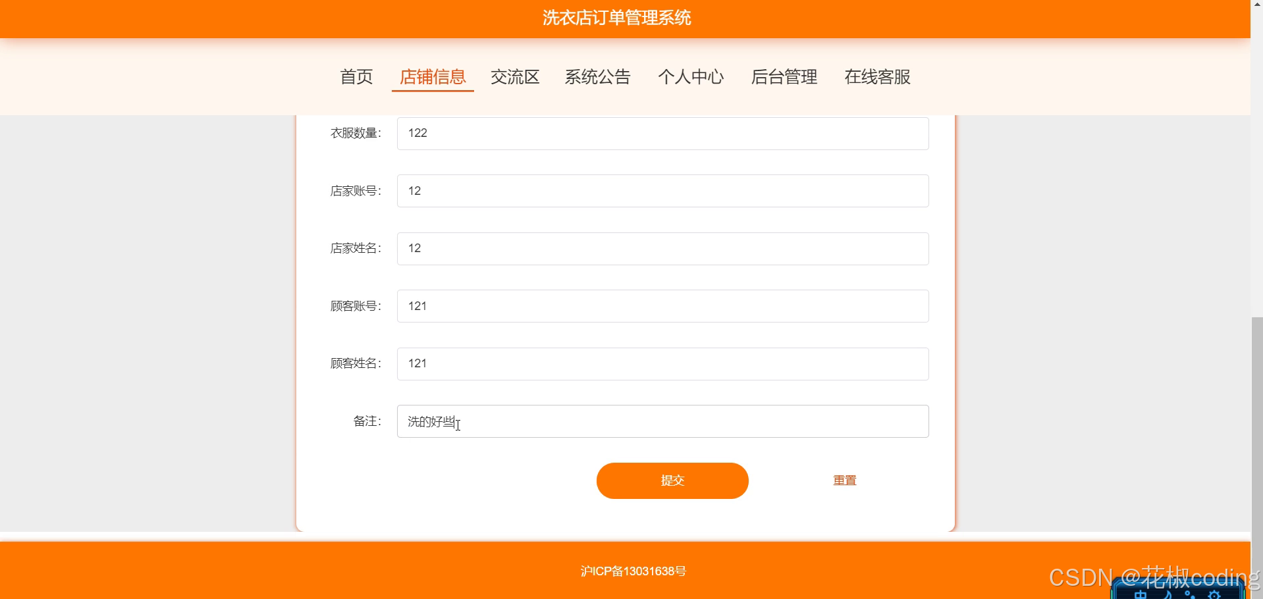Image resolution: width=1263 pixels, height=599 pixels.
Task: Toggle Chinese/English input with the 中 icon
Action: (1141, 594)
